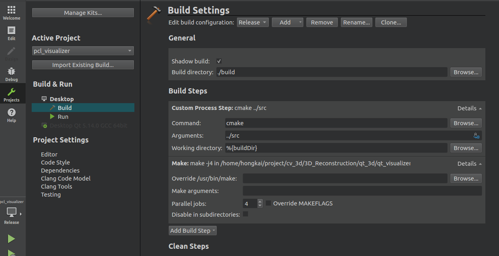499x256 pixels.
Task: Click the Make arguments input field
Action: 362,191
